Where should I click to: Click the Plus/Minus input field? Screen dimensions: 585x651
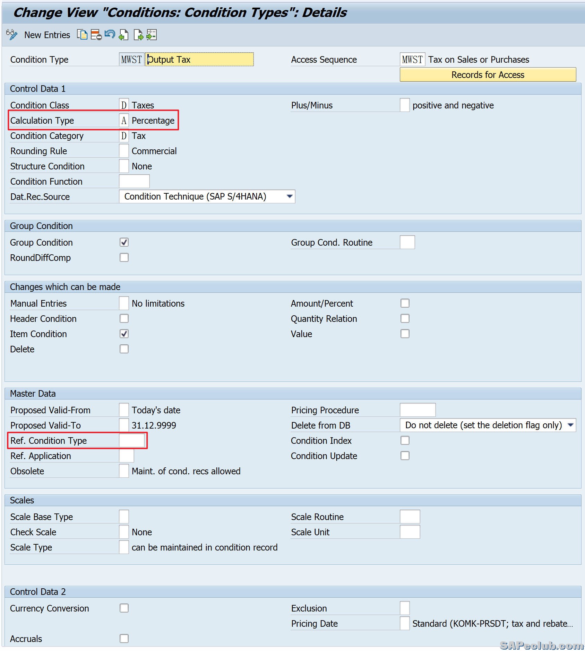[x=405, y=105]
